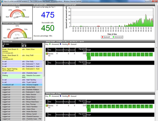Click the small icon under Call state header
Screen dimensions: 158x121
click(x=3, y=46)
